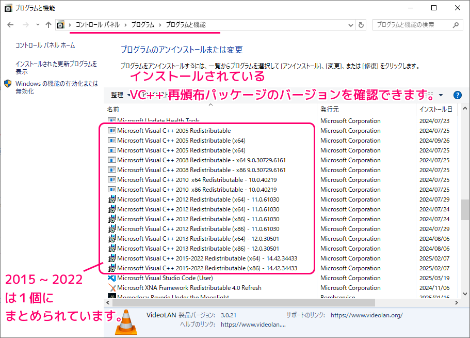Open コントロール パネル ホーム link
470x338 pixels.
(45, 45)
